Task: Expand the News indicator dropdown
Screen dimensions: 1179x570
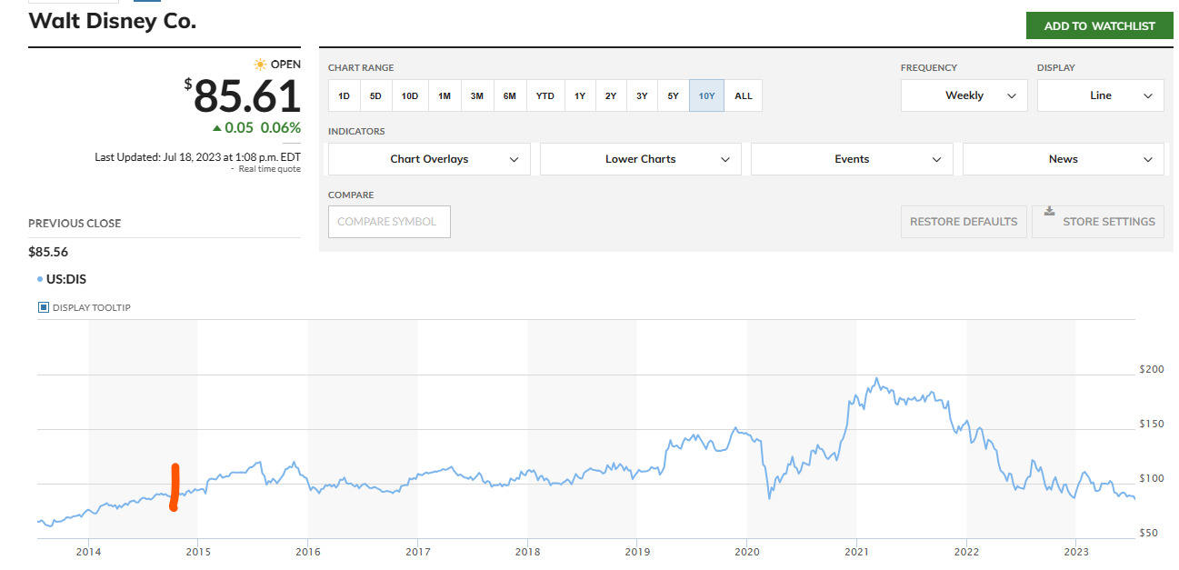Action: point(1063,159)
